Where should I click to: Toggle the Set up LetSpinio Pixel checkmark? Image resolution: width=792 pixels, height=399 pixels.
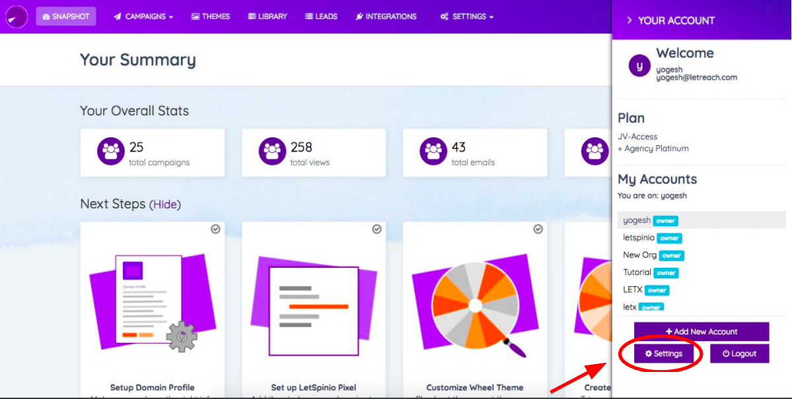click(x=377, y=229)
